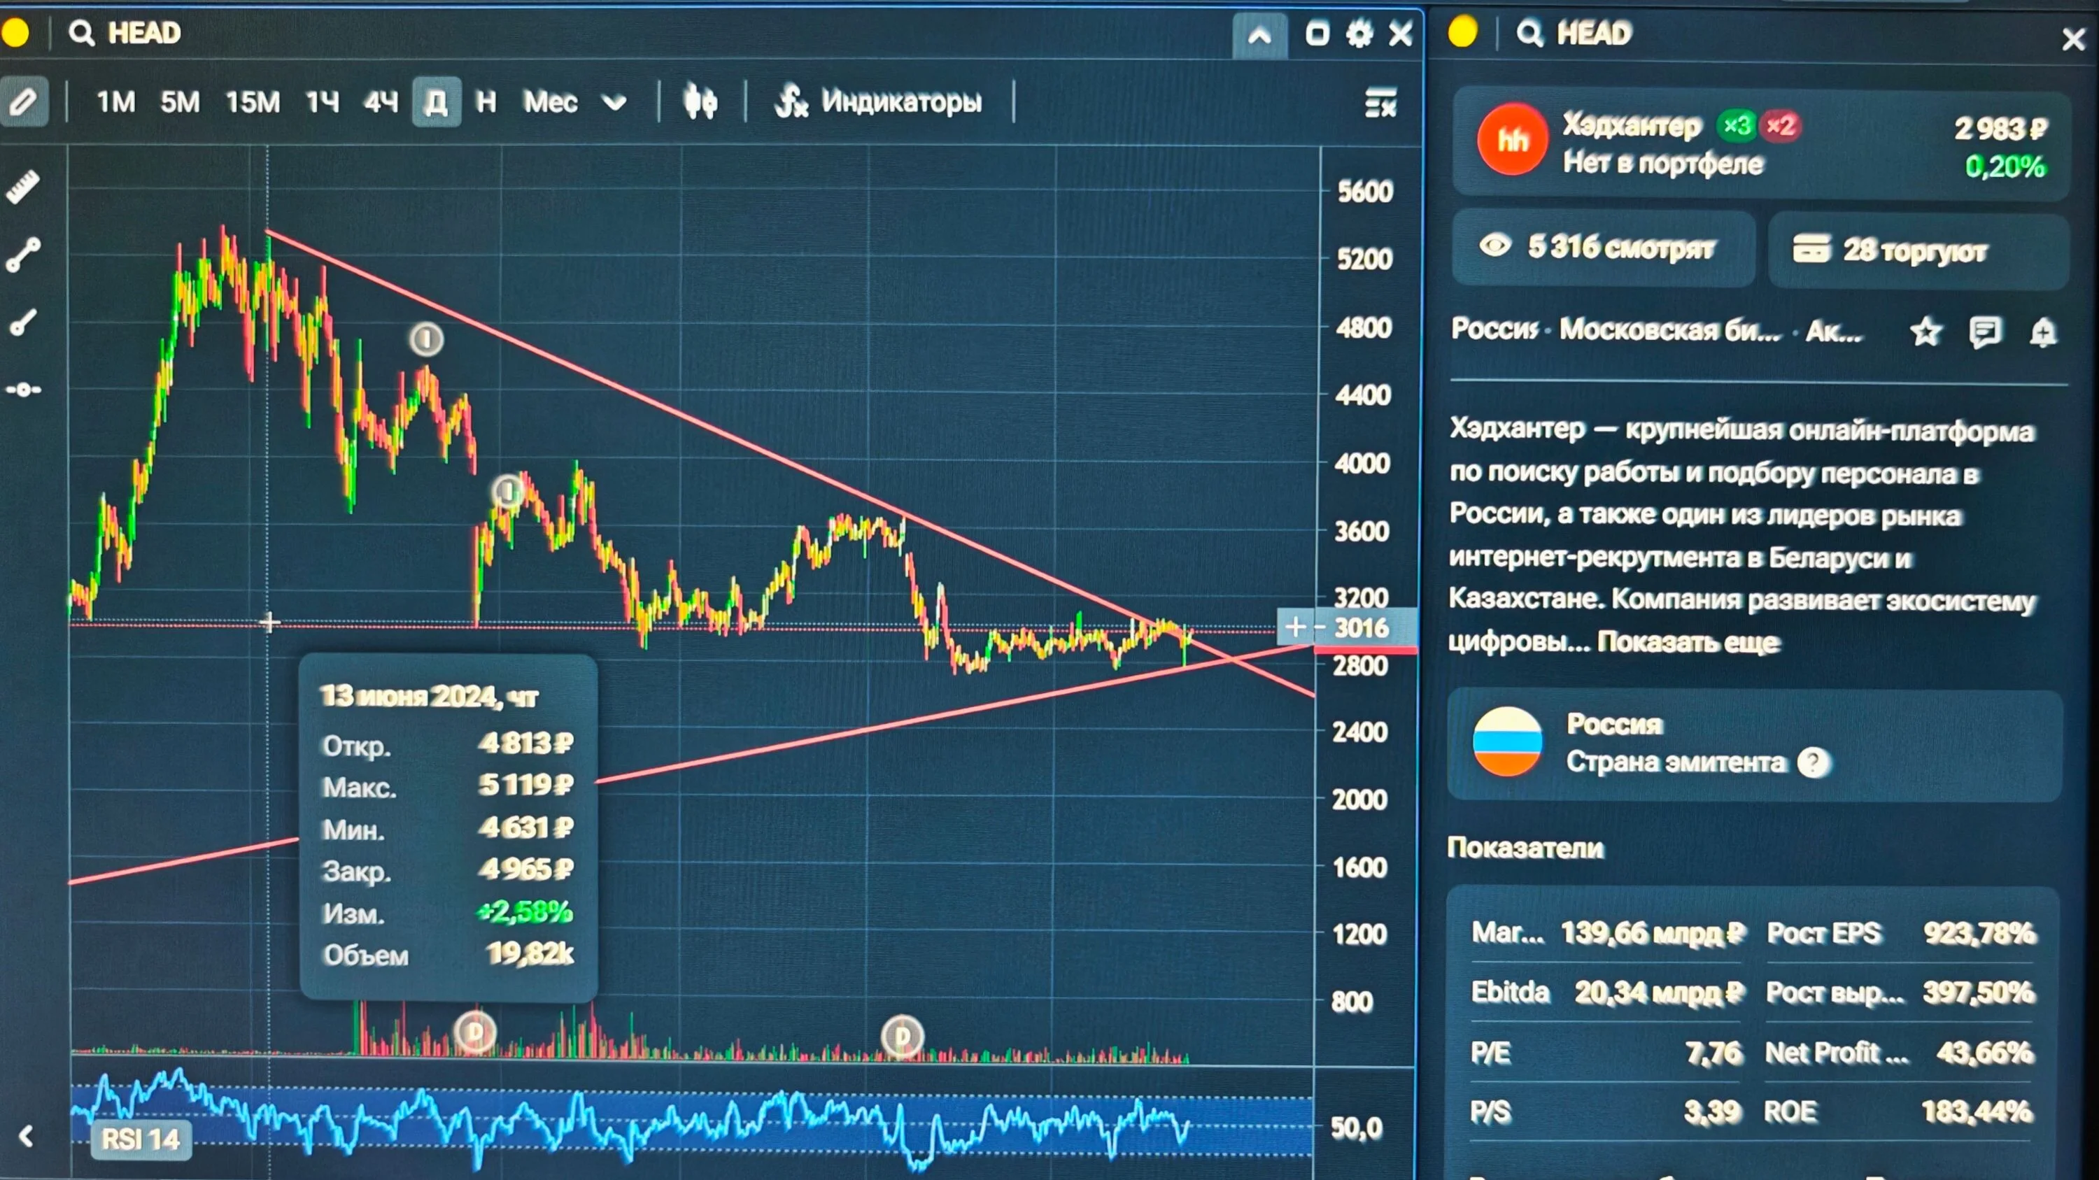Click the question mark beside Страна эмитента
The image size is (2099, 1180).
coord(1814,763)
